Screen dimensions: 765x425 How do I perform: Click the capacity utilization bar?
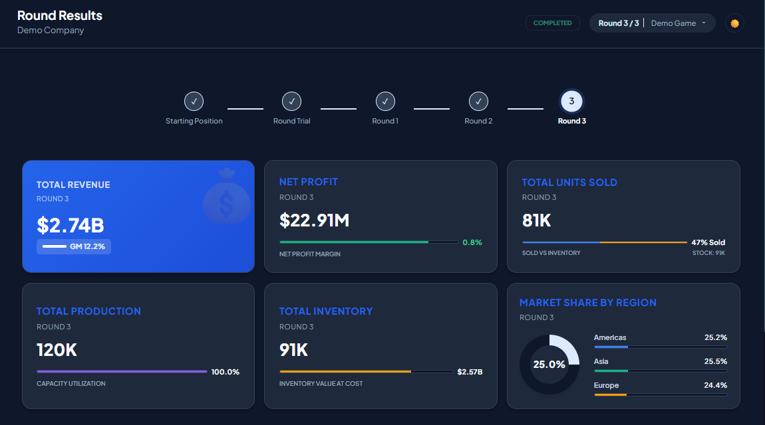pos(122,372)
